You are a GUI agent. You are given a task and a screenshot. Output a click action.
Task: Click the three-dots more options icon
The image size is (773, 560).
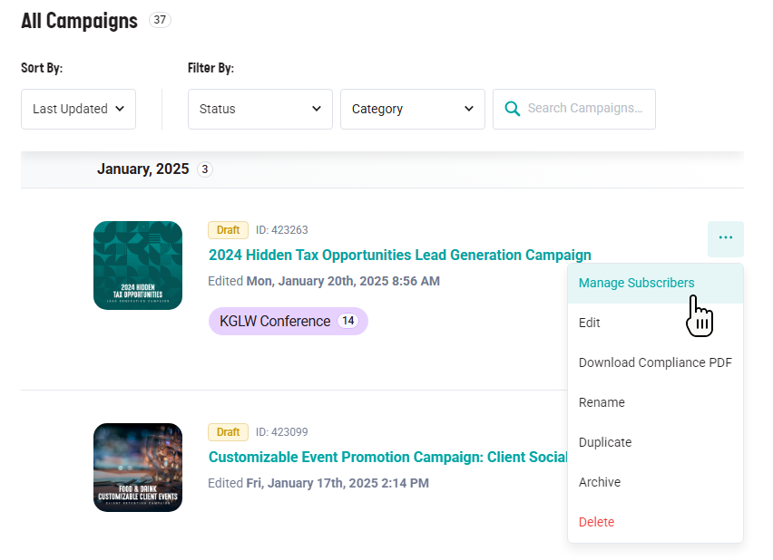pos(725,238)
